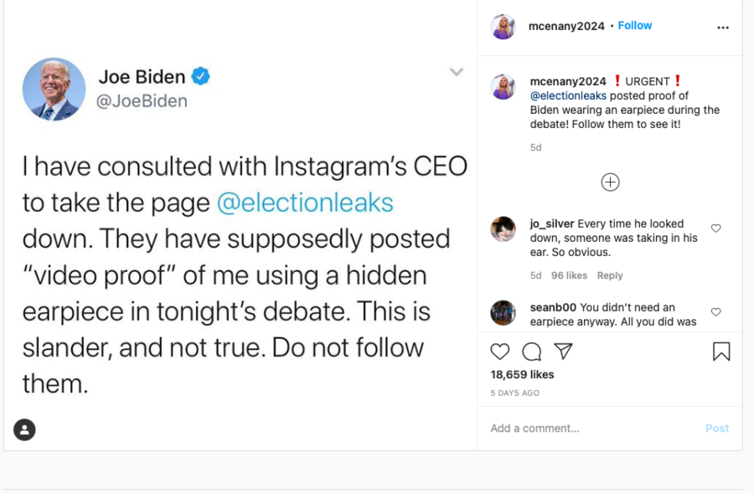Save the post with bookmark icon
The image size is (754, 493).
(721, 352)
